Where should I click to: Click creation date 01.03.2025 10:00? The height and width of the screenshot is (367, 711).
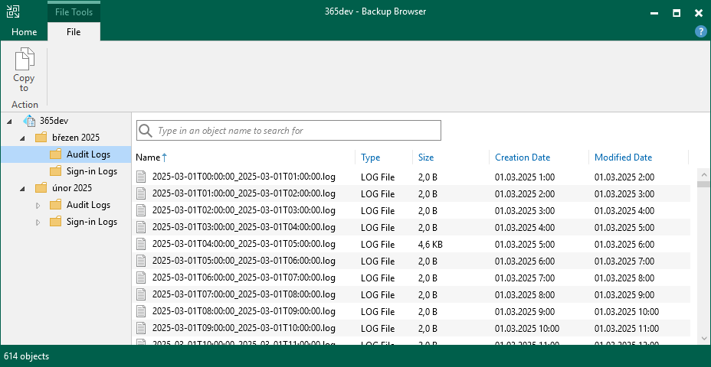pyautogui.click(x=527, y=329)
